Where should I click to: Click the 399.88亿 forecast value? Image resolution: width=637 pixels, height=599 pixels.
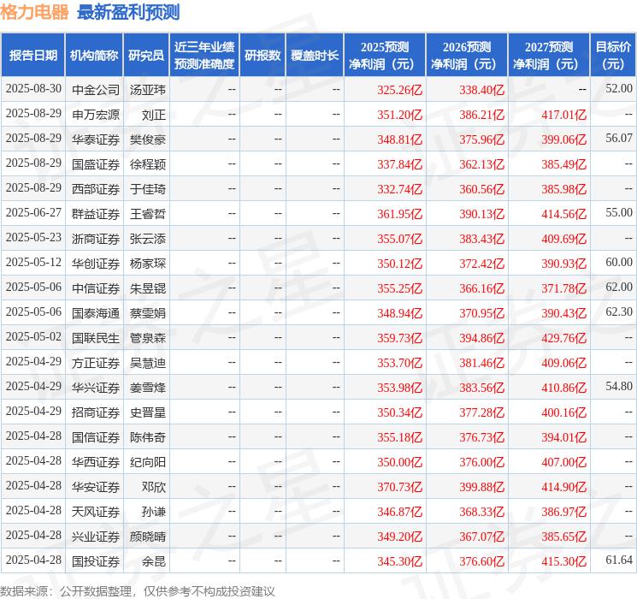click(482, 487)
